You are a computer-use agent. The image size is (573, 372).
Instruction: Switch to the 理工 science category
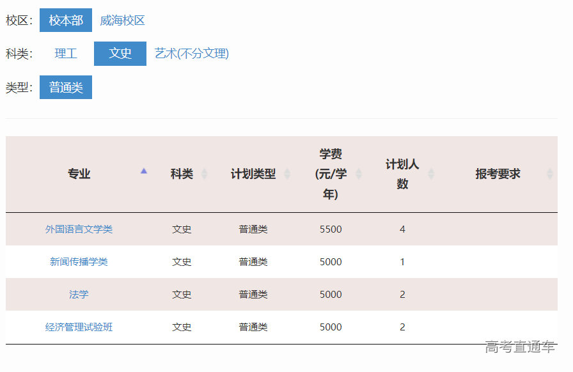[x=66, y=54]
